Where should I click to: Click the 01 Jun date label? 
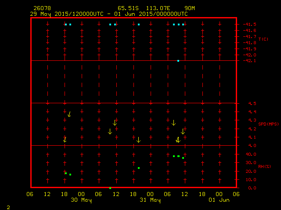(219, 200)
